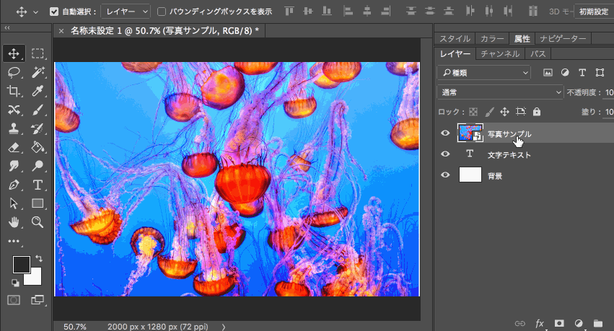Select the Eraser tool
The image size is (614, 331).
coord(14,147)
